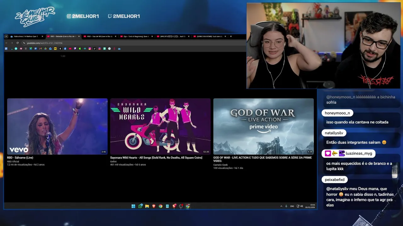
Task: Click the 461 mil visualizações text
Action: click(x=122, y=164)
